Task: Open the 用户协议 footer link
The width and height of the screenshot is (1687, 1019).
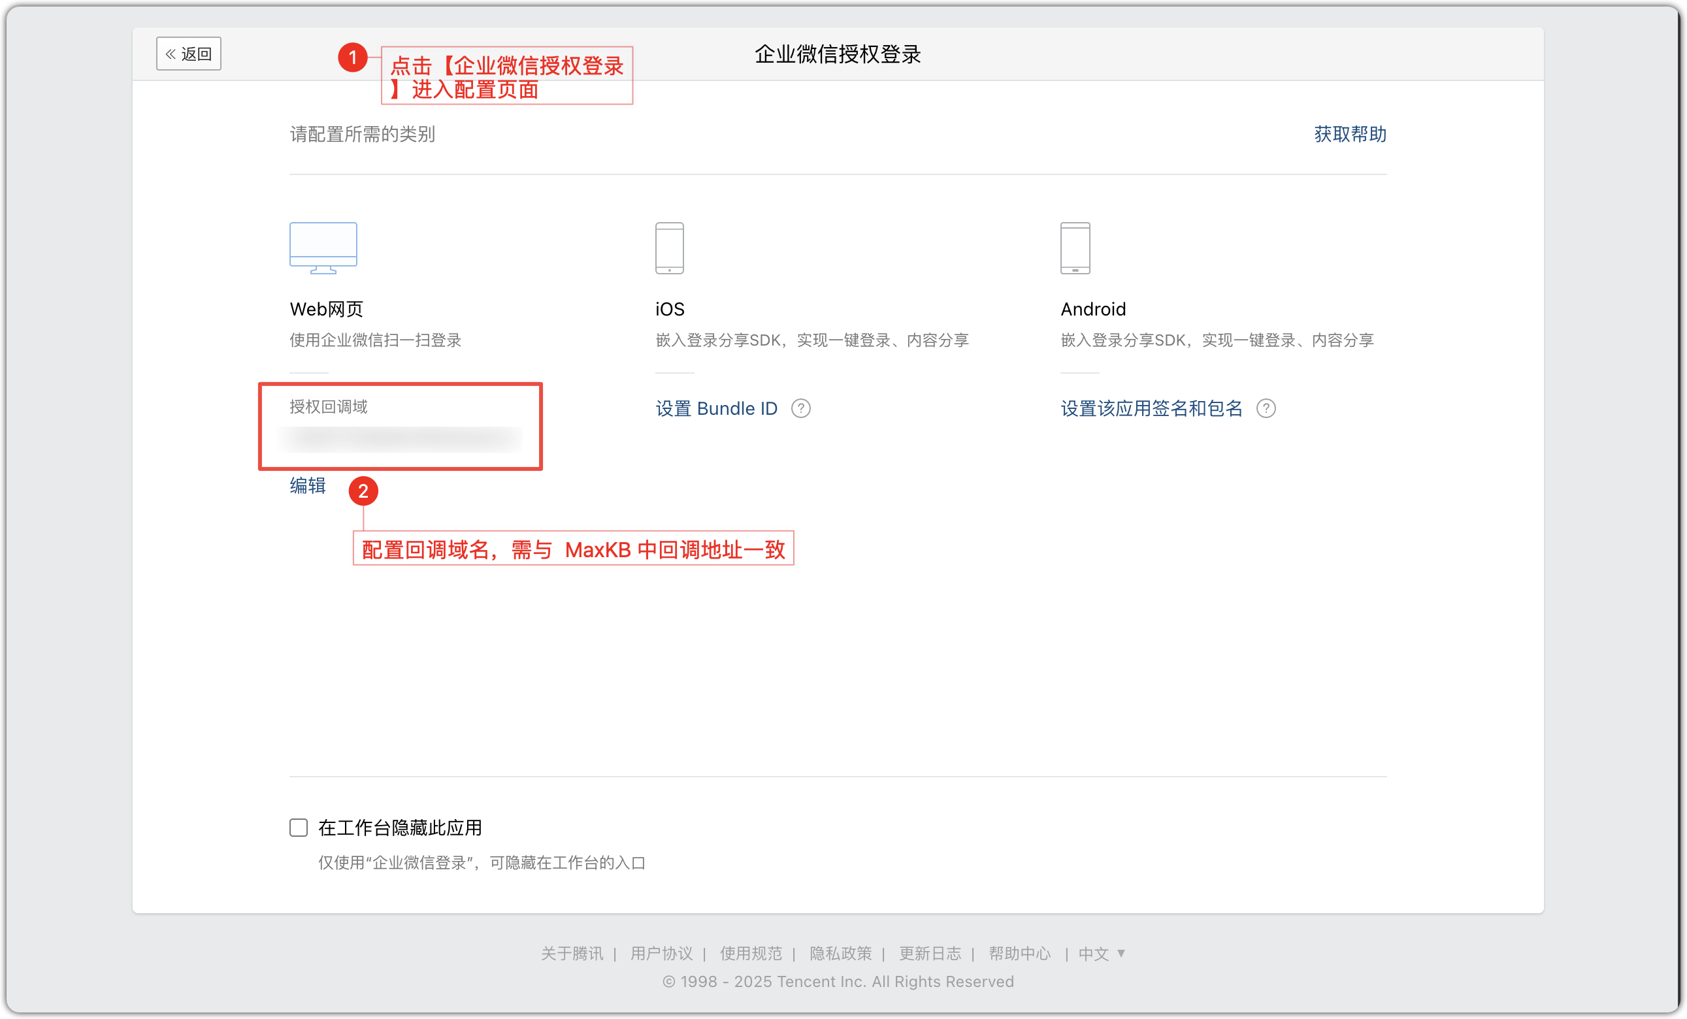Action: (661, 953)
